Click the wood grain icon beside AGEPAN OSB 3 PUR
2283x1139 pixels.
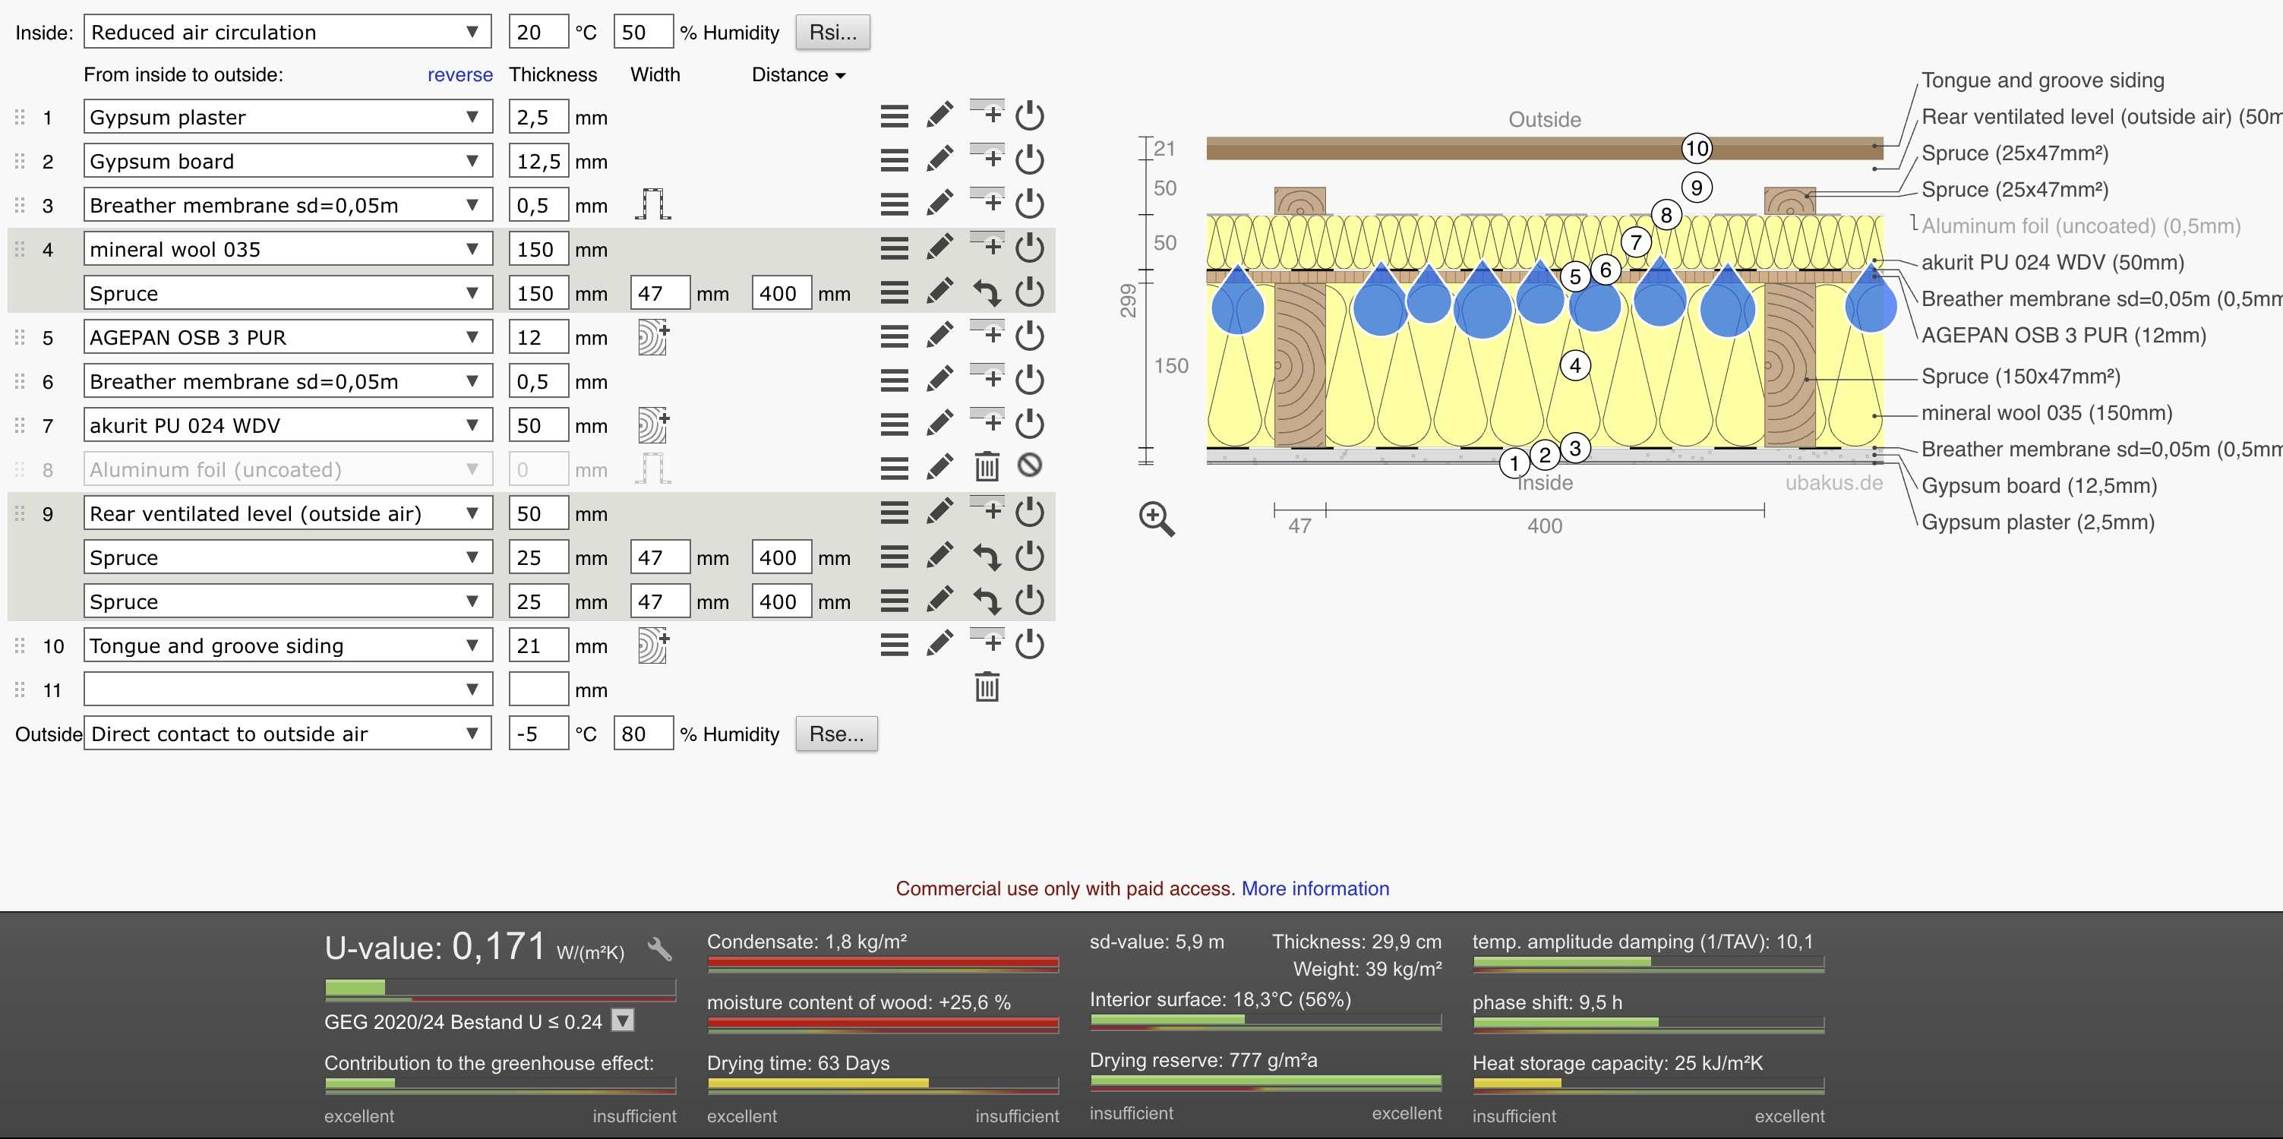pos(653,337)
